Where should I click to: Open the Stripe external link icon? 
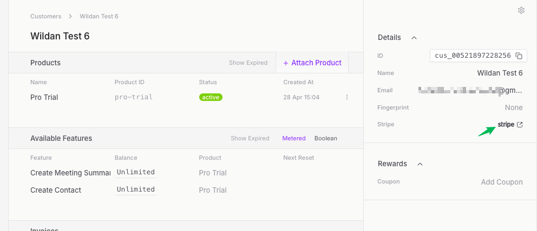click(520, 125)
